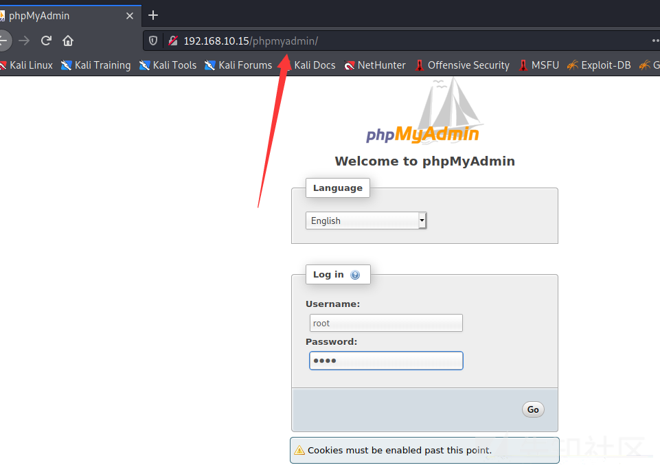Open NetHunter bookmark
The width and height of the screenshot is (660, 474).
pos(375,65)
